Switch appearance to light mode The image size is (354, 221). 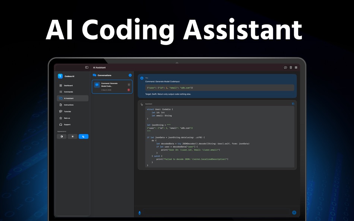point(72,136)
